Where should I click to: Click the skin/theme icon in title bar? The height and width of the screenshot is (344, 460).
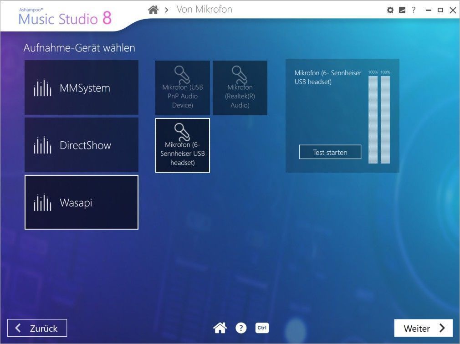(x=402, y=10)
